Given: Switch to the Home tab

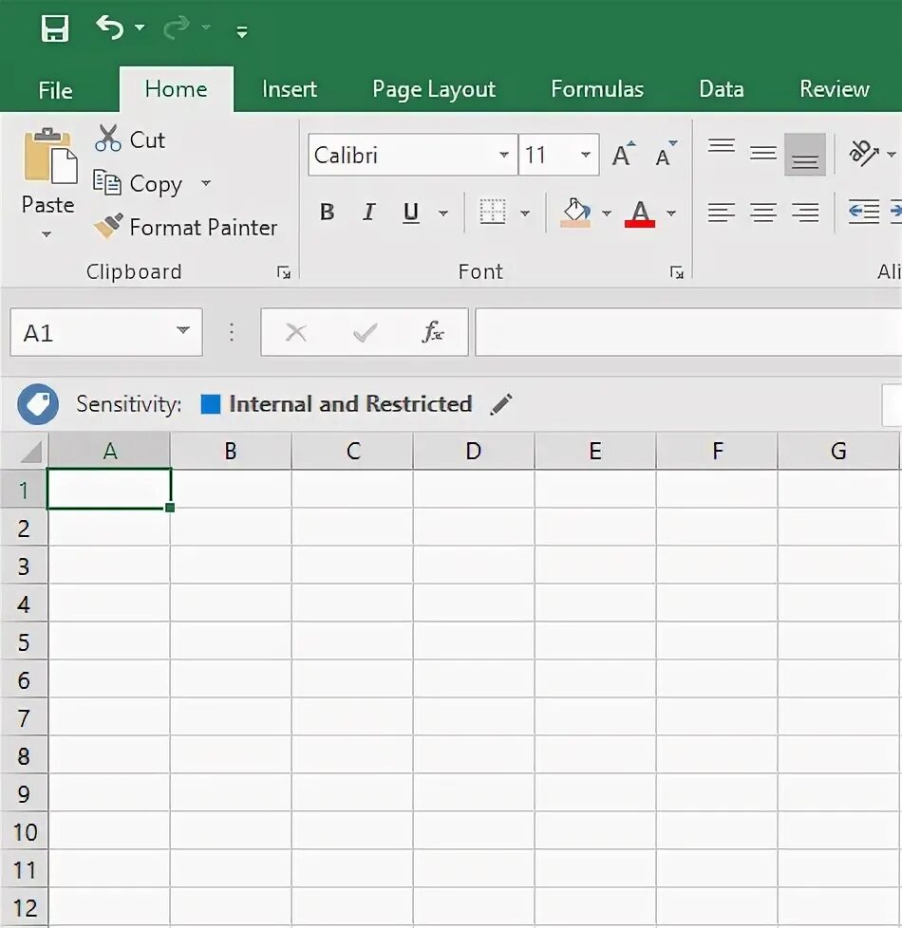Looking at the screenshot, I should 176,89.
